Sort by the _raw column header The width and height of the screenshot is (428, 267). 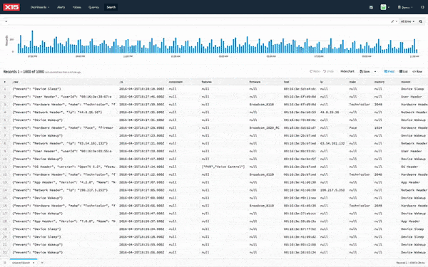click(x=15, y=82)
